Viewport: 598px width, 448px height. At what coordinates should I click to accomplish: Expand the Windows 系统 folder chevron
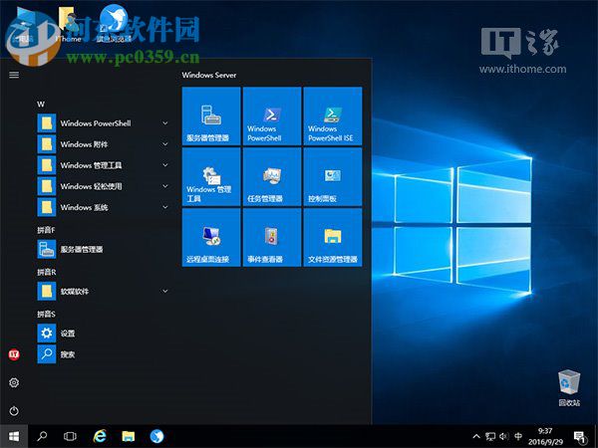(x=165, y=207)
